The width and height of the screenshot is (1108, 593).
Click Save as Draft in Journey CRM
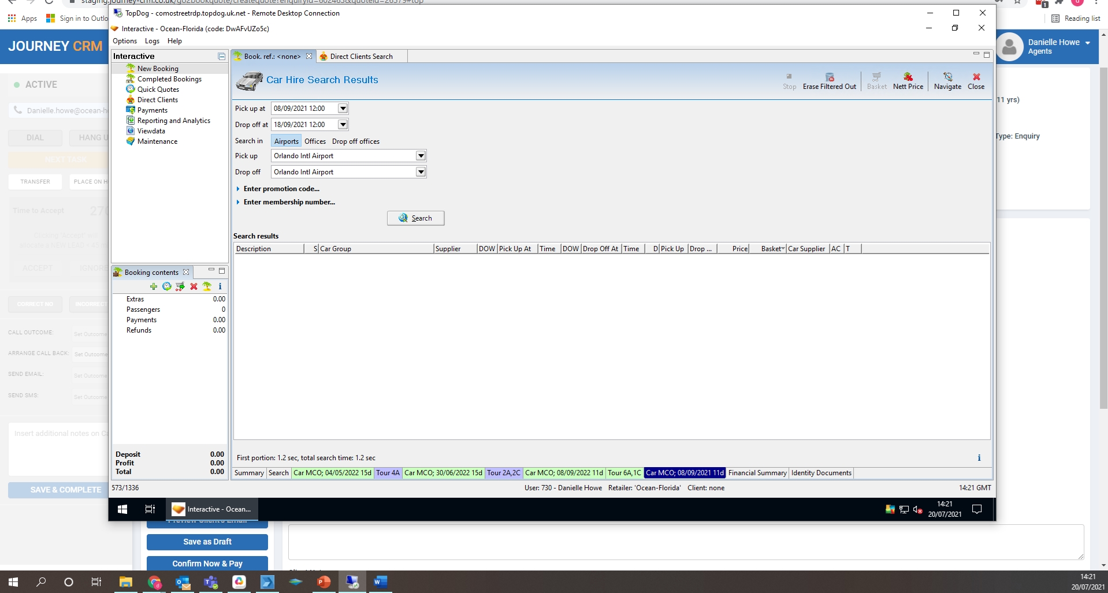click(x=207, y=542)
